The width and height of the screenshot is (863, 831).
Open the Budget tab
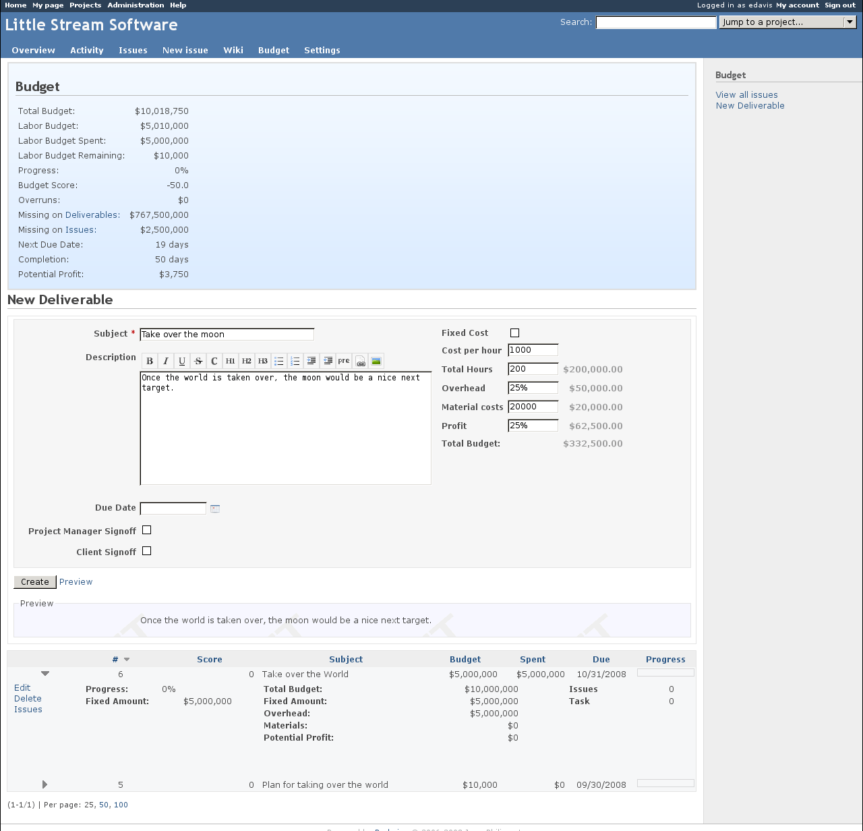[x=274, y=51]
